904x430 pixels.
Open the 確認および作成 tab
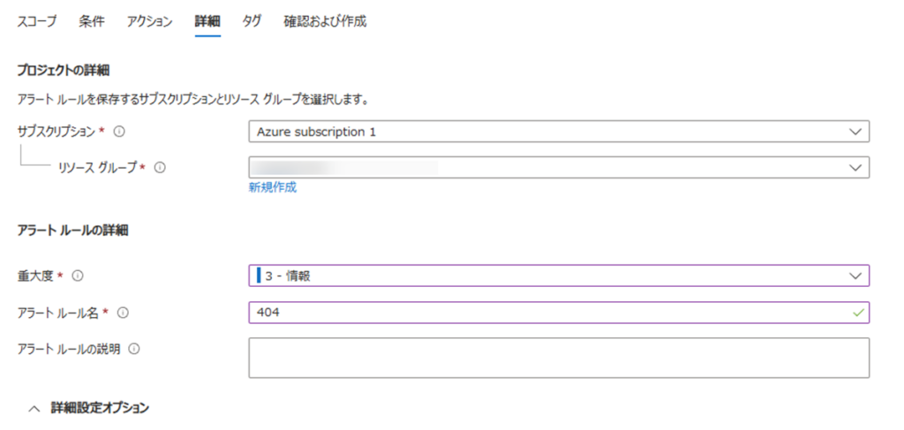(325, 22)
